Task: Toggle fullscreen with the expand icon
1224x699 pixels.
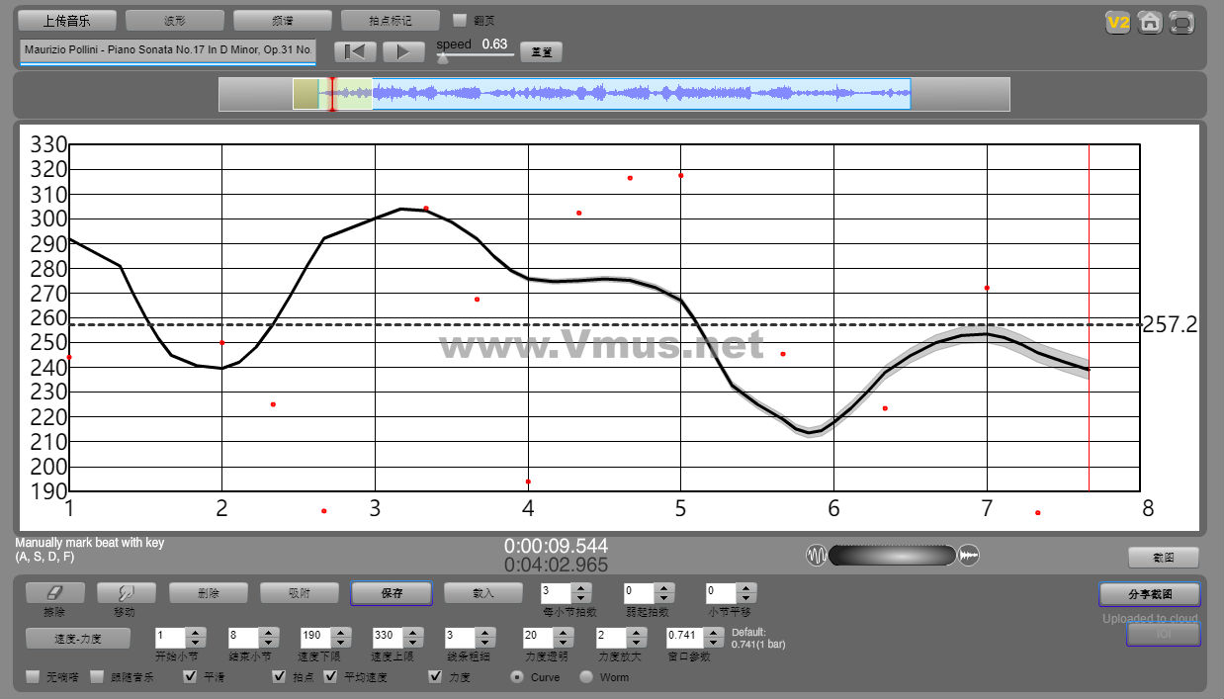Action: click(1181, 23)
